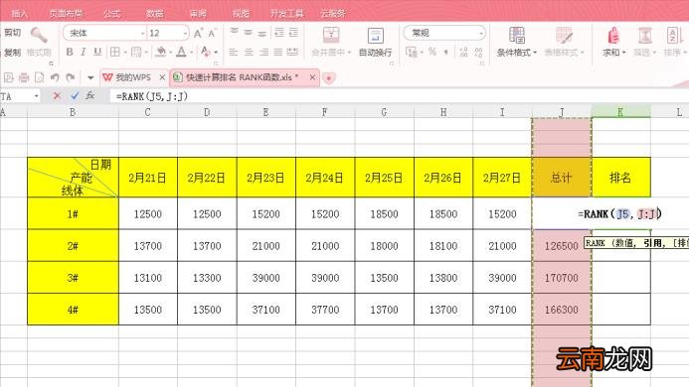Align text to middle of cell
Image resolution: width=689 pixels, height=387 pixels.
point(249,33)
